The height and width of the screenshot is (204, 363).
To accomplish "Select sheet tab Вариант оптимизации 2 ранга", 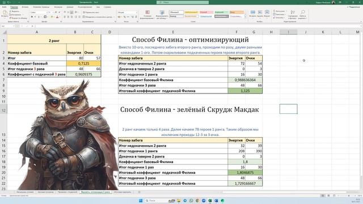I will coord(96,192).
